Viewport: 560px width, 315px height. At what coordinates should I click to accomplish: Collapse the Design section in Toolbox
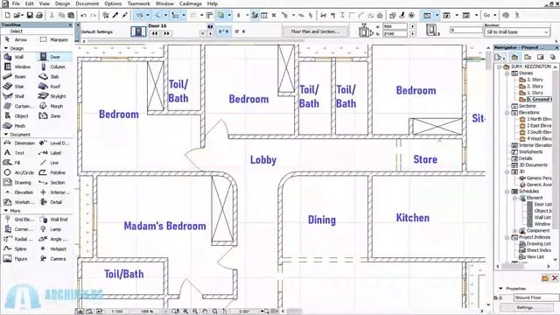[6, 48]
